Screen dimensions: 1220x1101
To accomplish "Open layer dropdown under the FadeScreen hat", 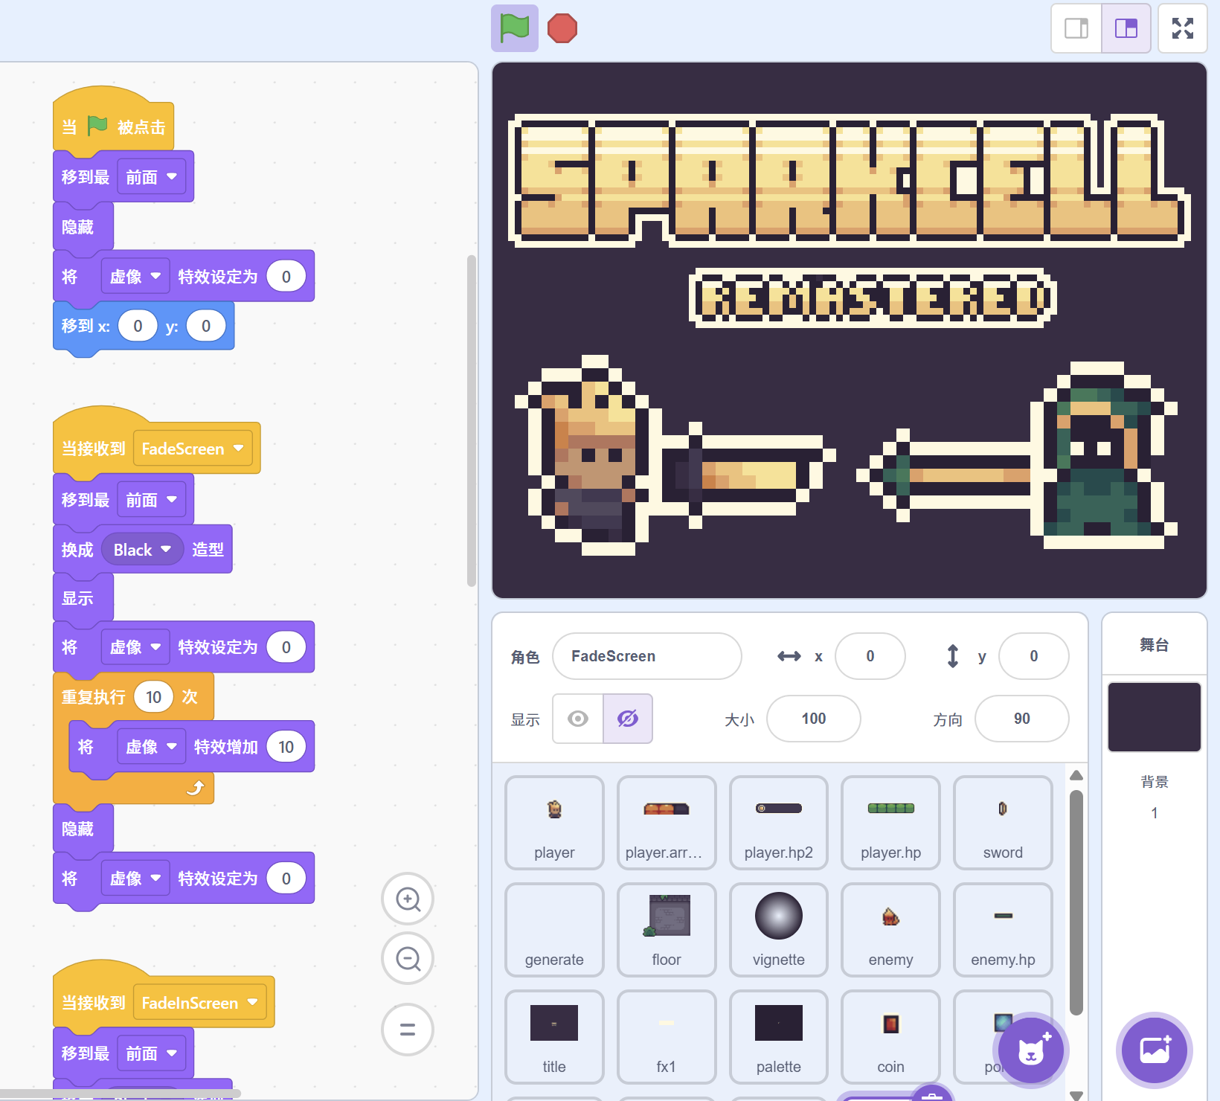I will 152,500.
